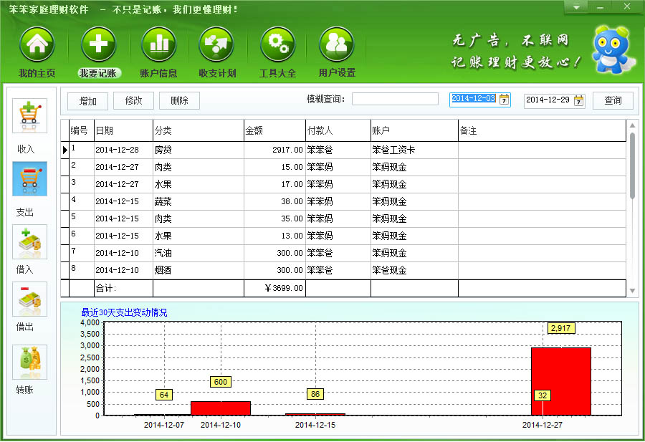Image resolution: width=645 pixels, height=442 pixels.
Task: Select the 收入 income cart icon
Action: coord(29,116)
